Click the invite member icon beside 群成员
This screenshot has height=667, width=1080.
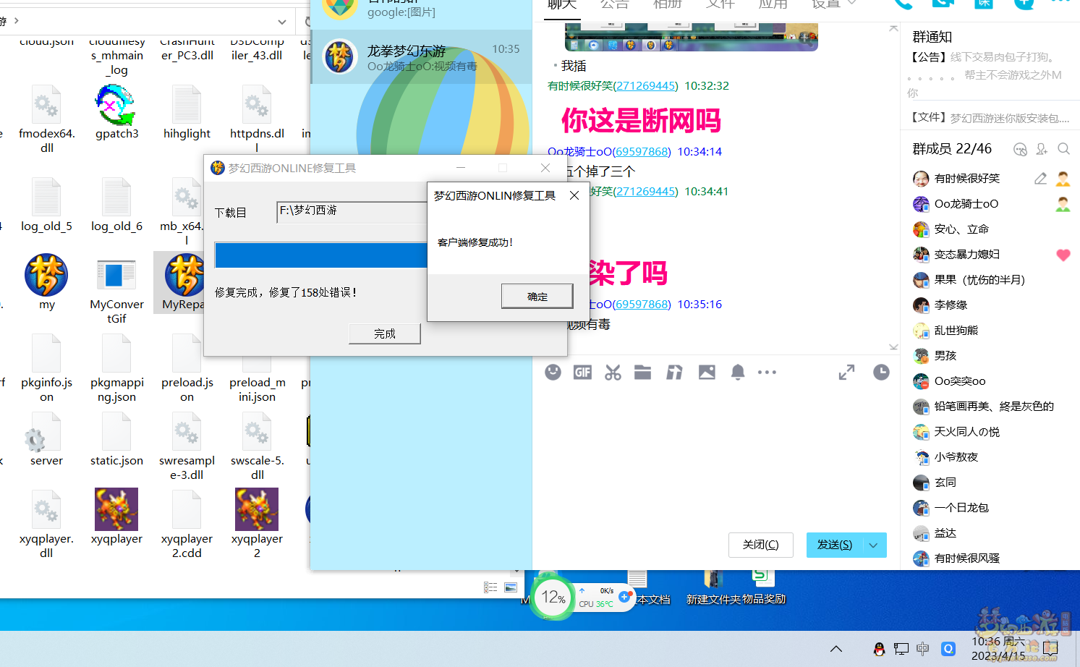pos(1042,149)
